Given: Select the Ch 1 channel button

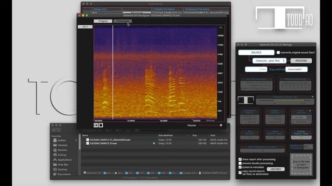Looking at the screenshot, I should click(x=85, y=27).
